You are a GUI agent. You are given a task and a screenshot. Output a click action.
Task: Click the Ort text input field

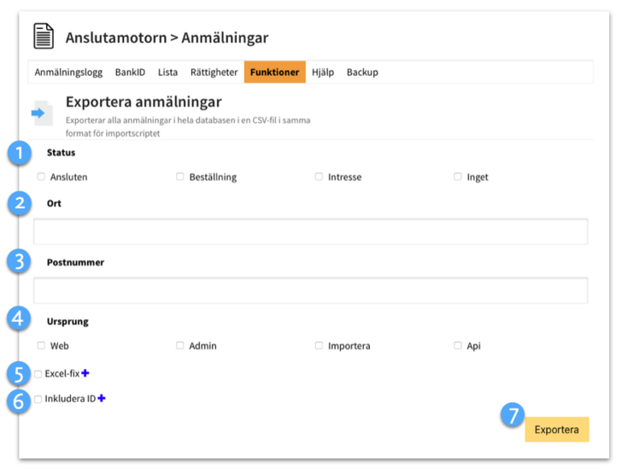[310, 231]
